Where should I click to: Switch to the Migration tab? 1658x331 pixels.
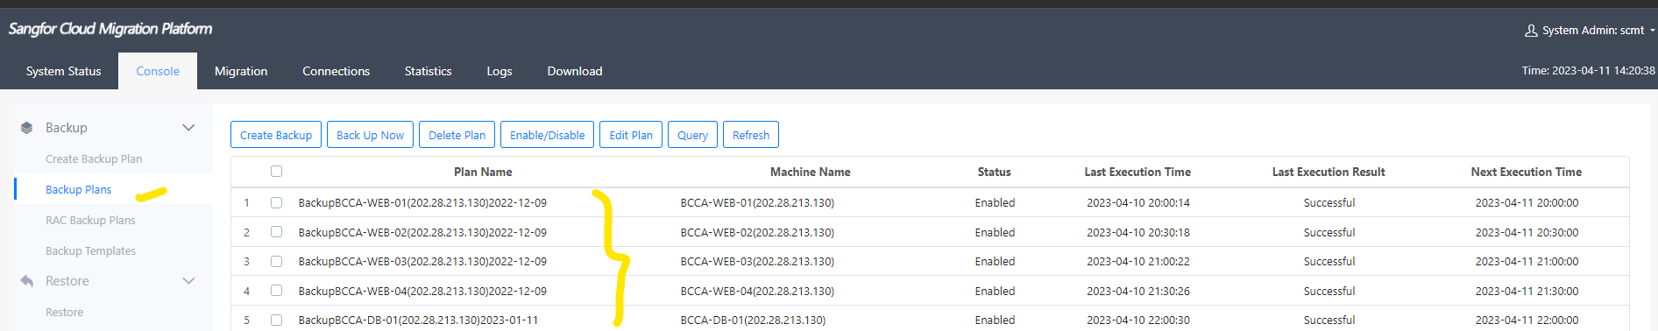241,71
